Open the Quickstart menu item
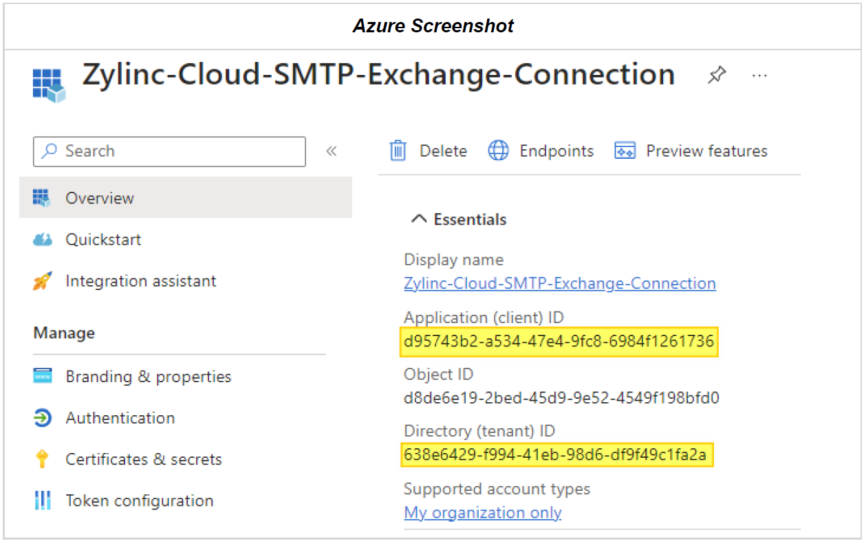Screen dimensions: 864x541 click(x=103, y=239)
